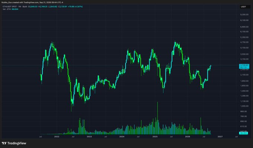The image size is (253, 148).
Task: Click the 2022 label on the time axis
Action: click(x=57, y=137)
